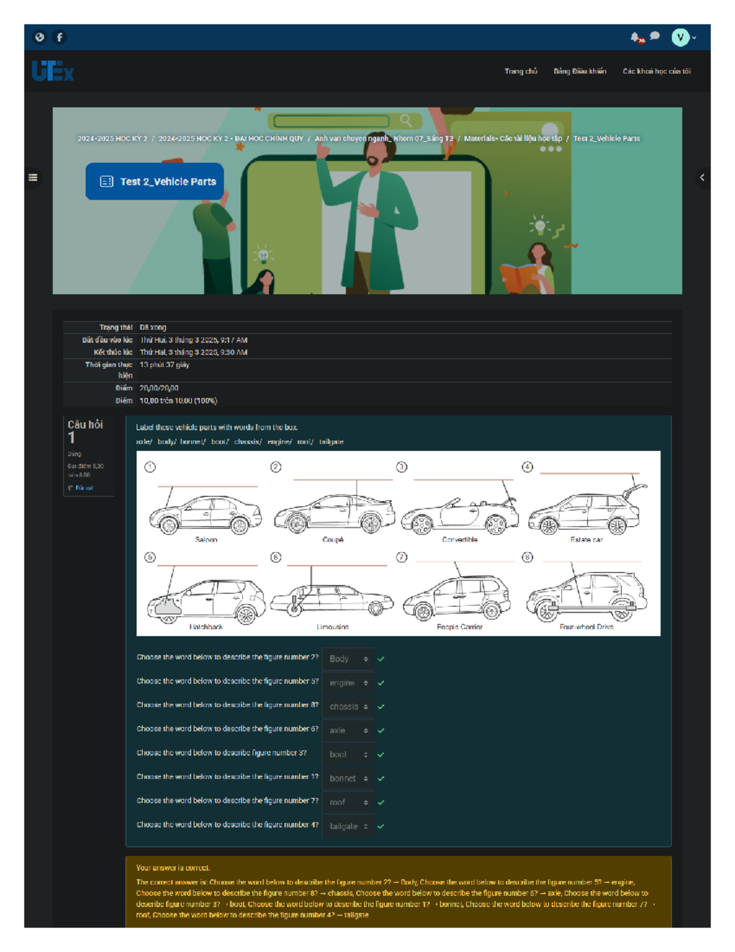Open the figure number 7 dropdown showing roof
Image resolution: width=735 pixels, height=952 pixels.
pyautogui.click(x=348, y=802)
